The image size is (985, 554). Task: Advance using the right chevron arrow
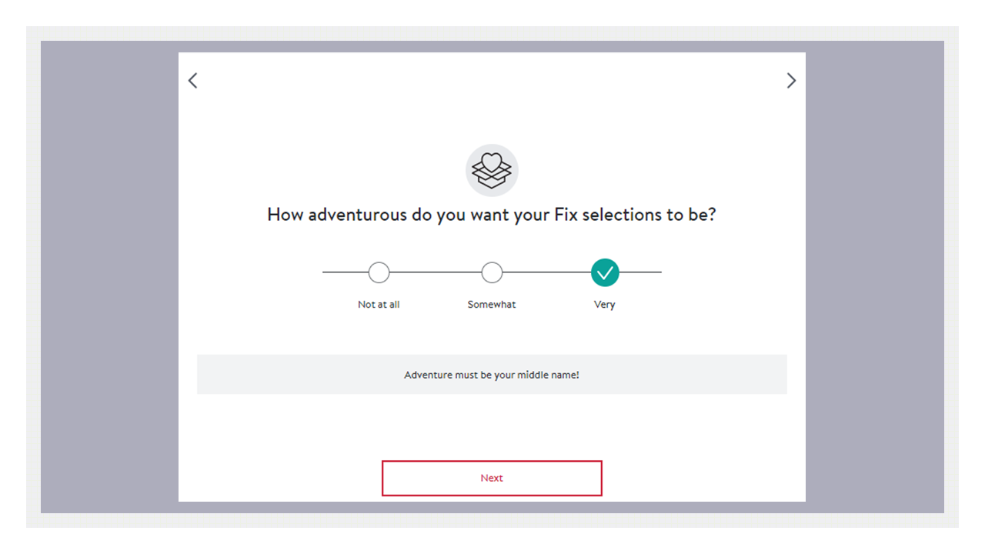pyautogui.click(x=791, y=80)
